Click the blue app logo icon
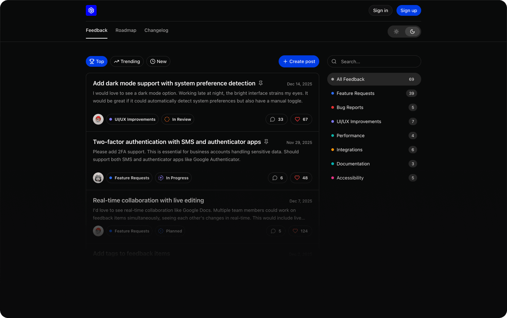 91,10
